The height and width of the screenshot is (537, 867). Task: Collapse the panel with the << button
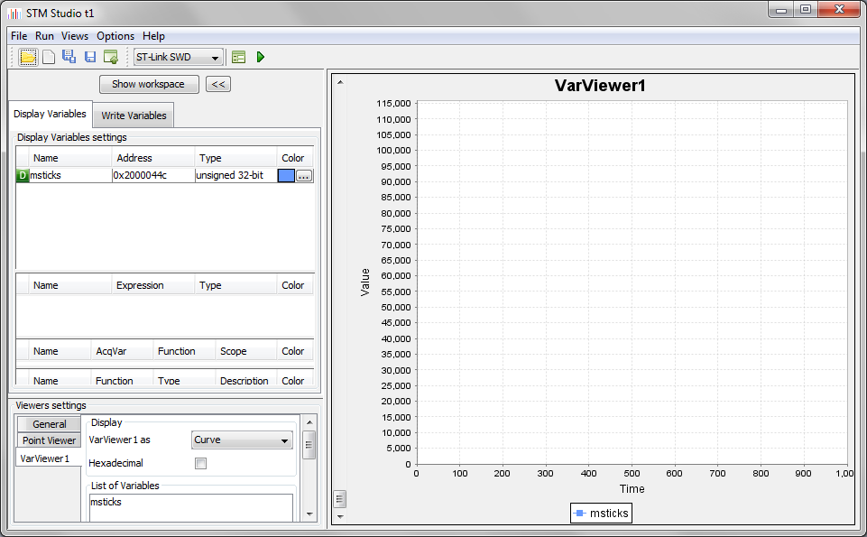(x=218, y=84)
